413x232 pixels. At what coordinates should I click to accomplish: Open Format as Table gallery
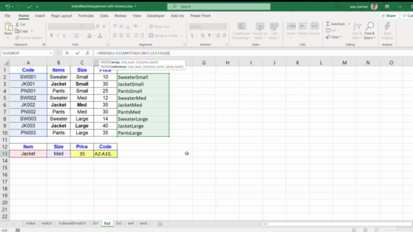coord(259,31)
